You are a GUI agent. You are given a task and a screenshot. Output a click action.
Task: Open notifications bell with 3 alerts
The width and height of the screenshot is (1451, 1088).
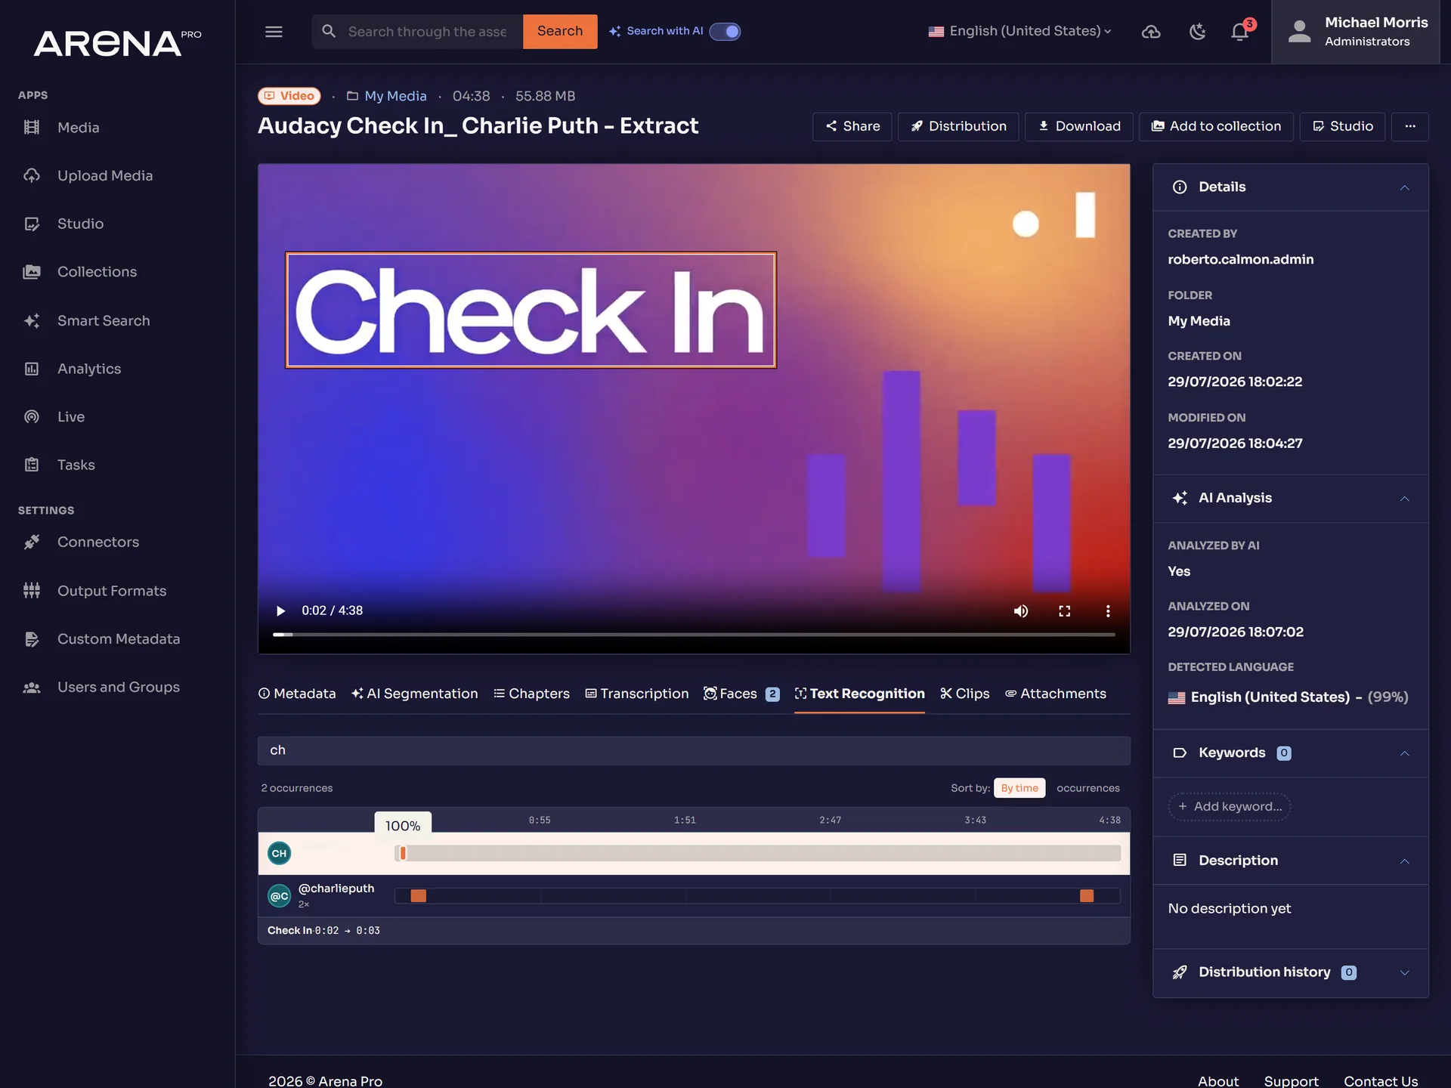pos(1240,32)
